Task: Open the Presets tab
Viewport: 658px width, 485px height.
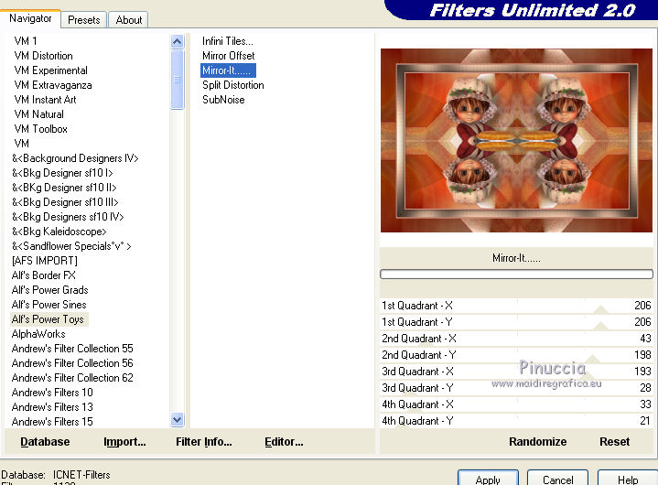Action: click(84, 20)
